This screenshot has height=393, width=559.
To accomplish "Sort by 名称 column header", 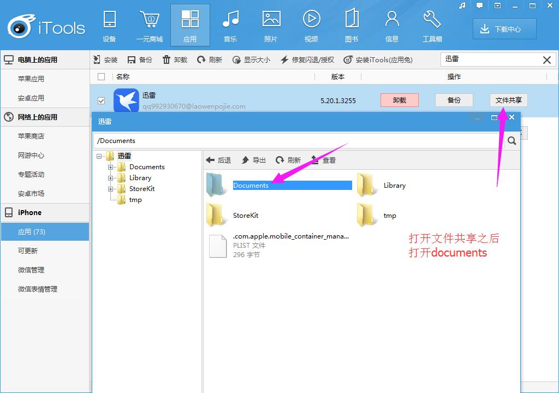I will pos(123,76).
